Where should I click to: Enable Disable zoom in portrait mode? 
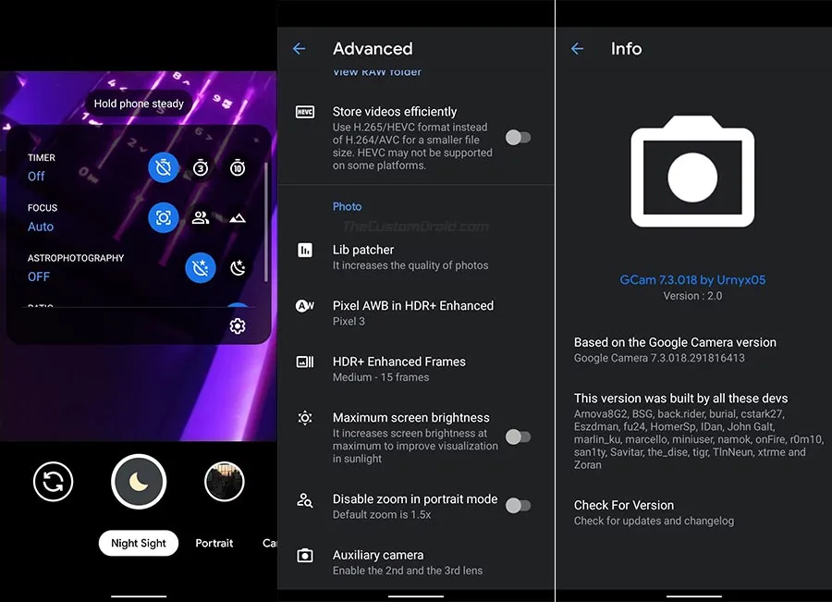click(x=518, y=506)
